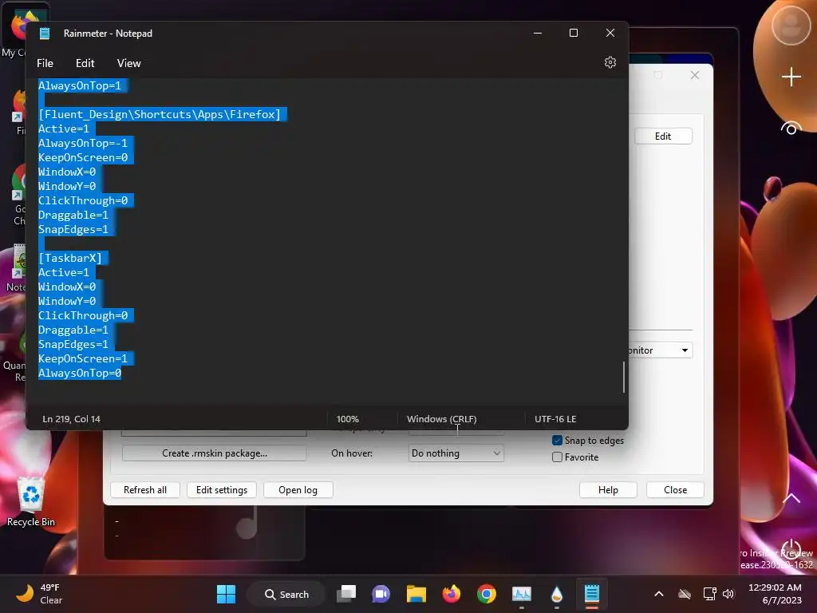Screen dimensions: 817x613
Task: Click Create .rmskin package button
Action: (x=214, y=453)
